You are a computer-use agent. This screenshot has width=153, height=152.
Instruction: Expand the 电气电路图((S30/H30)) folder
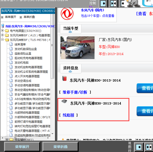[x=3, y=31]
